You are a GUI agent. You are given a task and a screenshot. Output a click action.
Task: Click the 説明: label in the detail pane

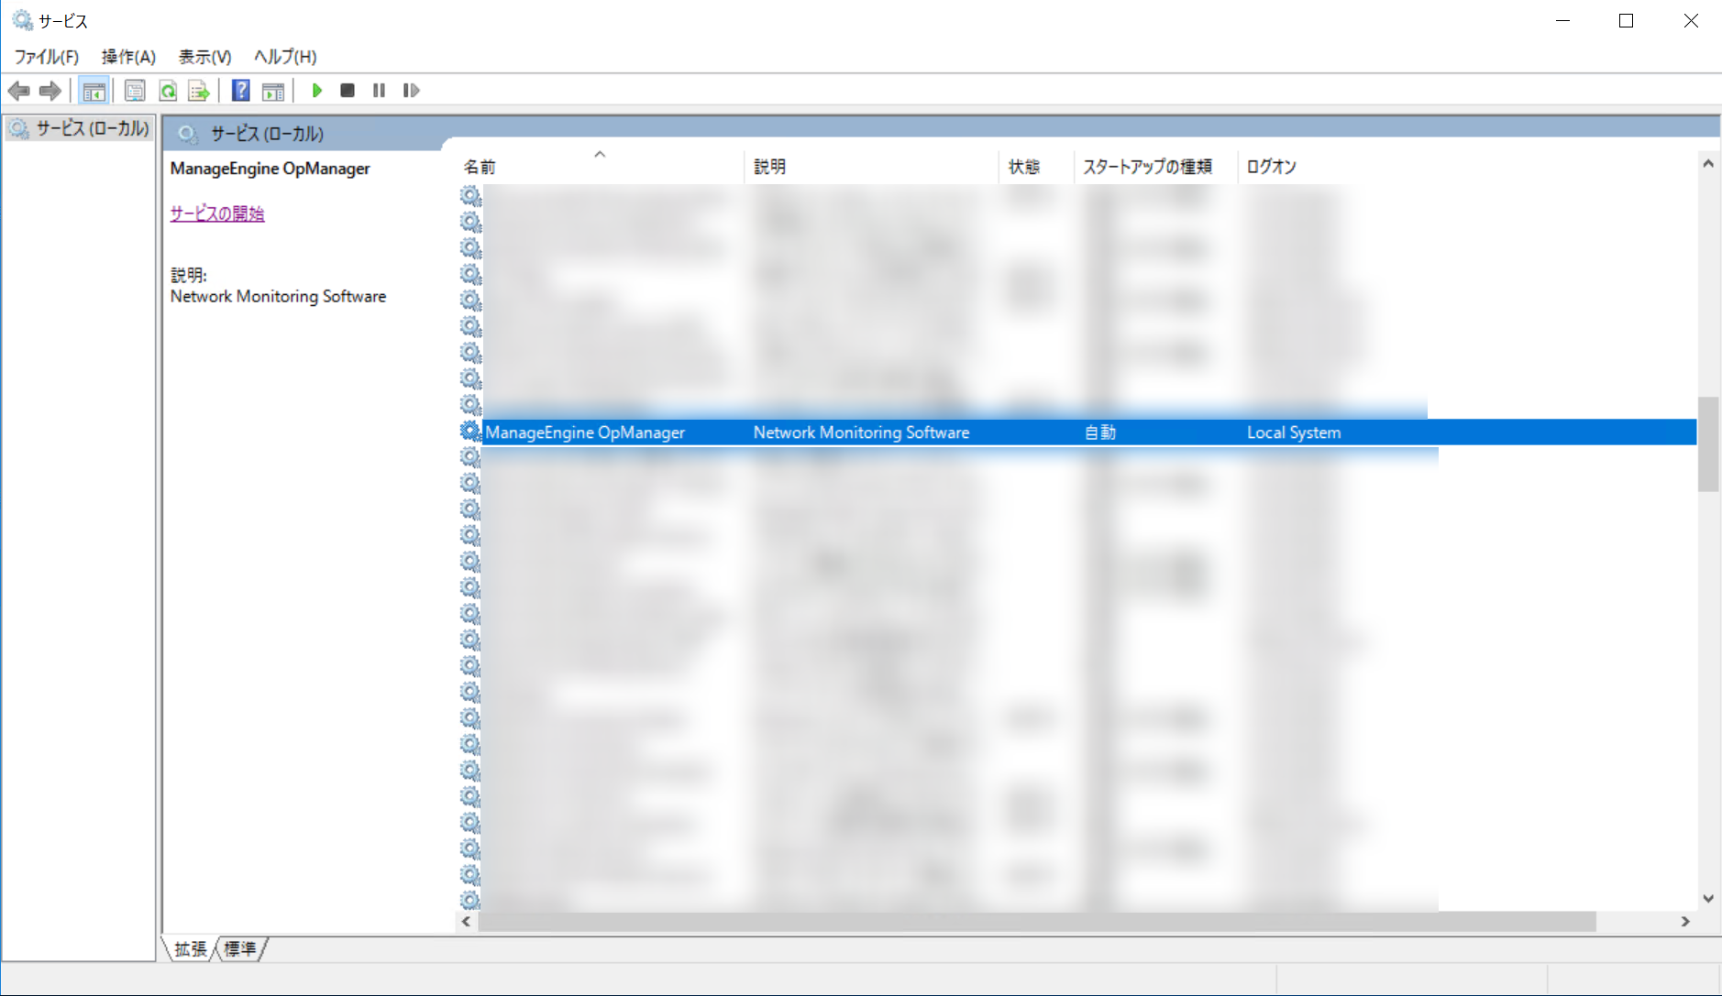tap(189, 275)
